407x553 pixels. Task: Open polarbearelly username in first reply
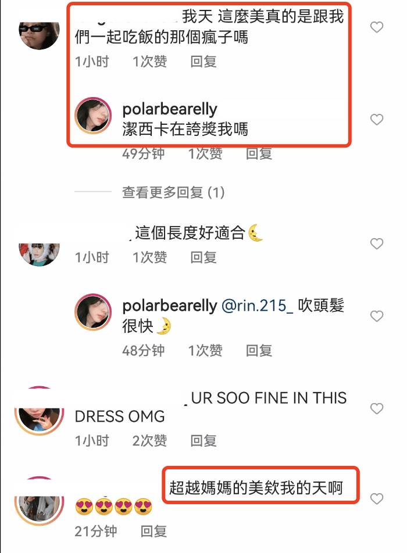point(169,109)
